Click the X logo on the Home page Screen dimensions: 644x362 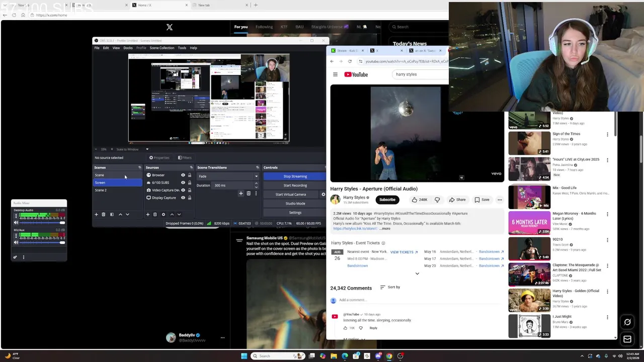pyautogui.click(x=170, y=27)
